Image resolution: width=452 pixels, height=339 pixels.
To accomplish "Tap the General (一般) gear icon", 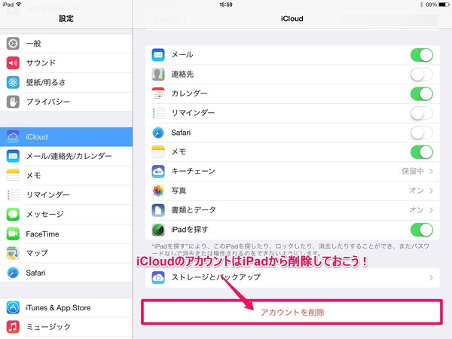I will (x=13, y=43).
